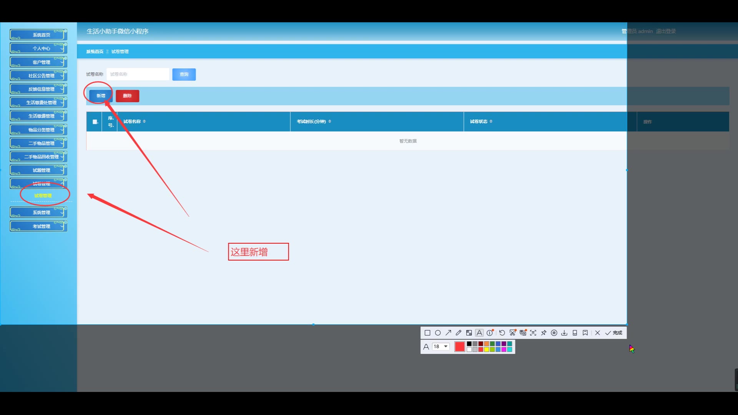Viewport: 738px width, 415px height.
Task: Click the 查询 search button
Action: click(x=184, y=74)
